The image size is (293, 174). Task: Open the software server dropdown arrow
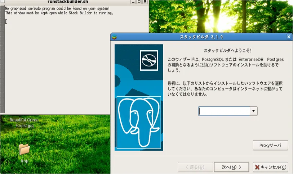tap(254, 111)
